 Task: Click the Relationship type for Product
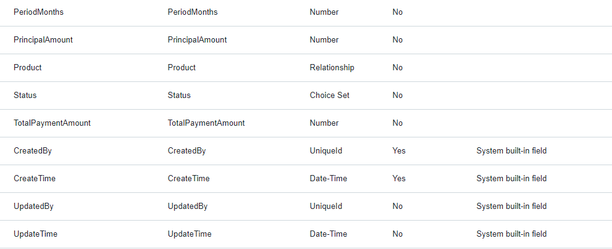click(332, 68)
